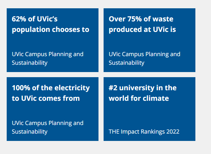Click the text 'produced at UVic is'

click(x=142, y=29)
